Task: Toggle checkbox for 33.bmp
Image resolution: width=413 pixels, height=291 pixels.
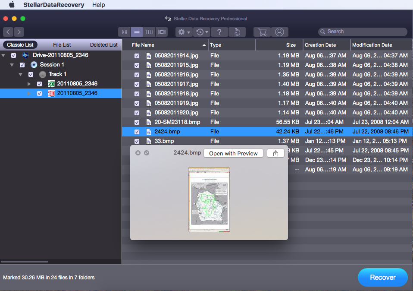Action: point(137,141)
